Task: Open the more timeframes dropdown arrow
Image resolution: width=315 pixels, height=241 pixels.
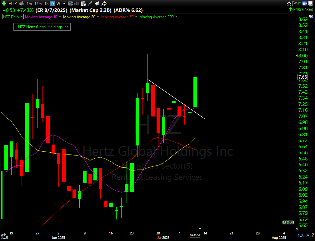Action: coord(64,4)
